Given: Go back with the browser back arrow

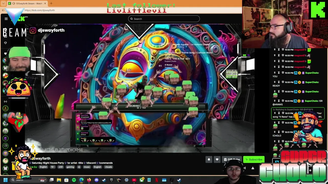Looking at the screenshot, I should point(3,10).
